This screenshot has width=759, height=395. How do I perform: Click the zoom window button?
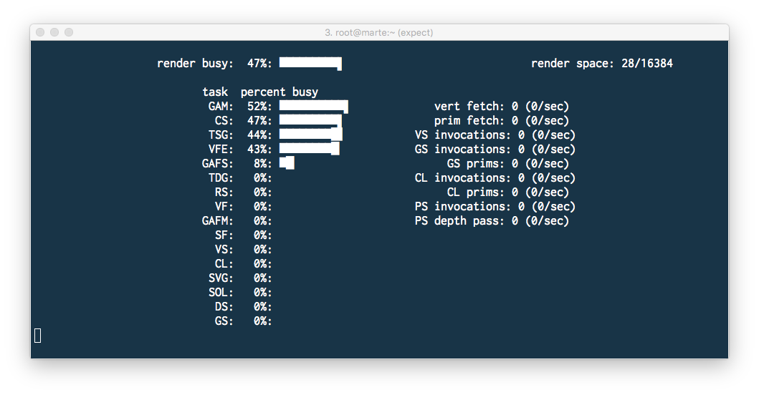[69, 32]
